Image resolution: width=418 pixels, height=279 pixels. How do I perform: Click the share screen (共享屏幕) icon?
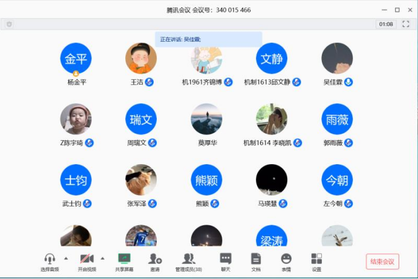point(124,258)
